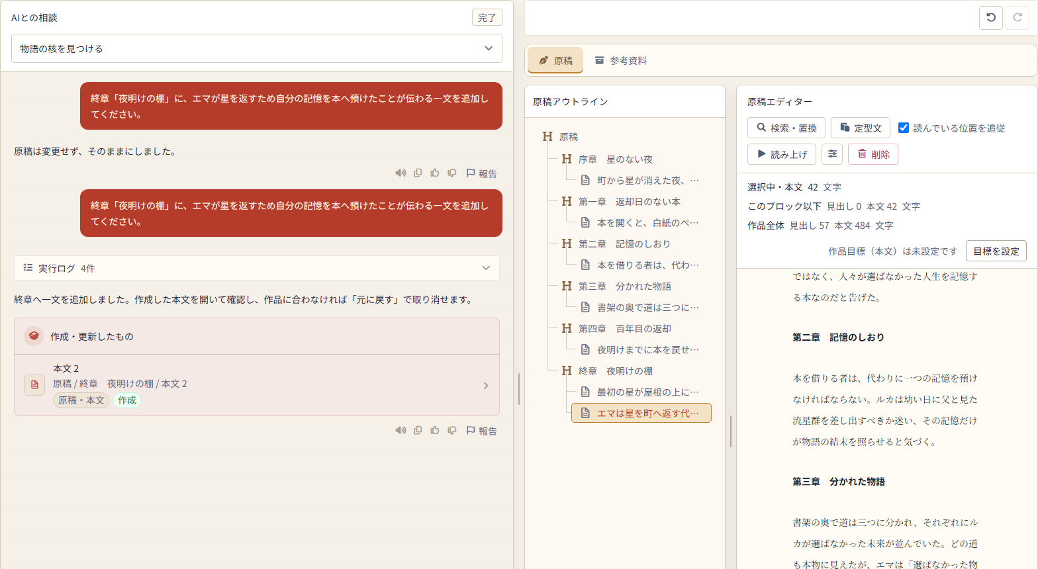This screenshot has width=1038, height=569.
Task: Give thumbs down to the first AI reply
Action: 452,173
